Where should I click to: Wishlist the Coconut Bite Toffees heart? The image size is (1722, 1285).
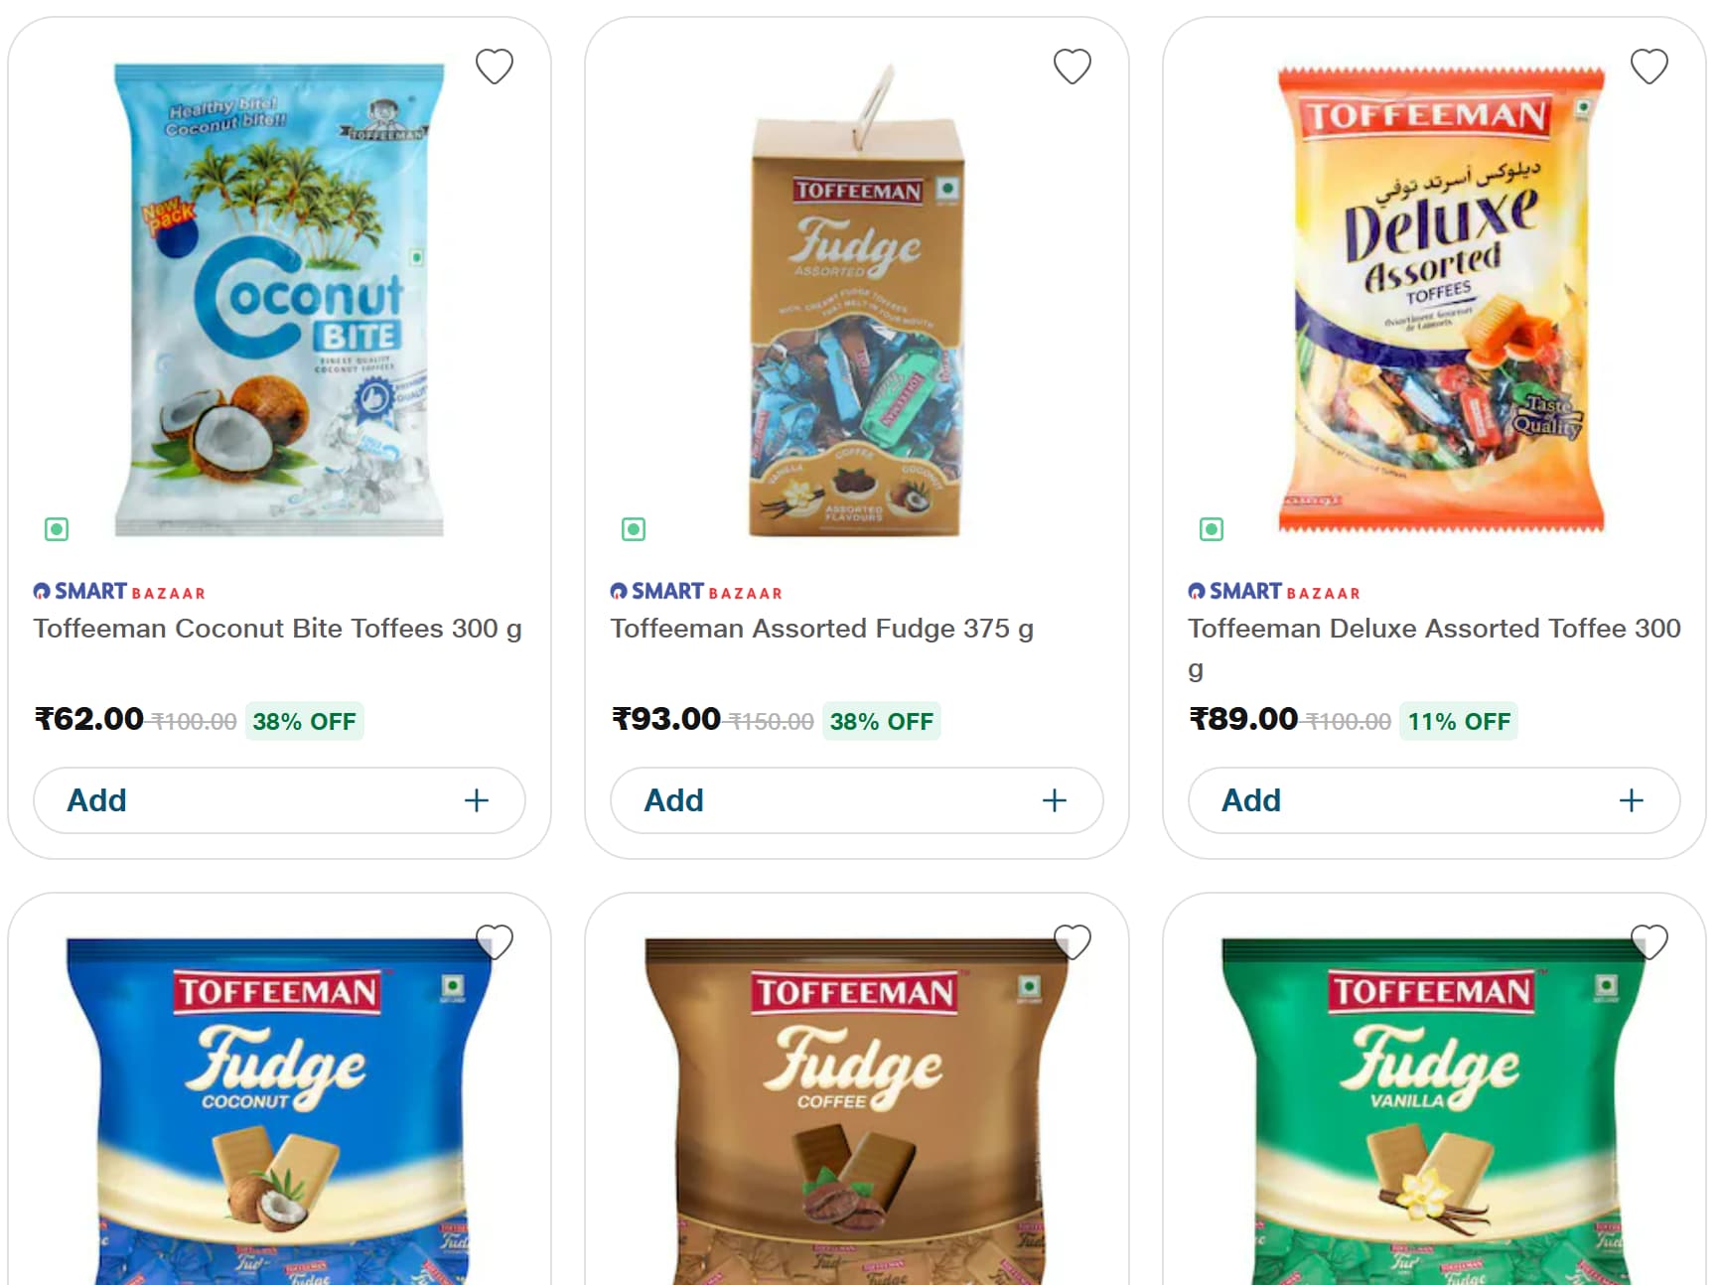pos(494,67)
